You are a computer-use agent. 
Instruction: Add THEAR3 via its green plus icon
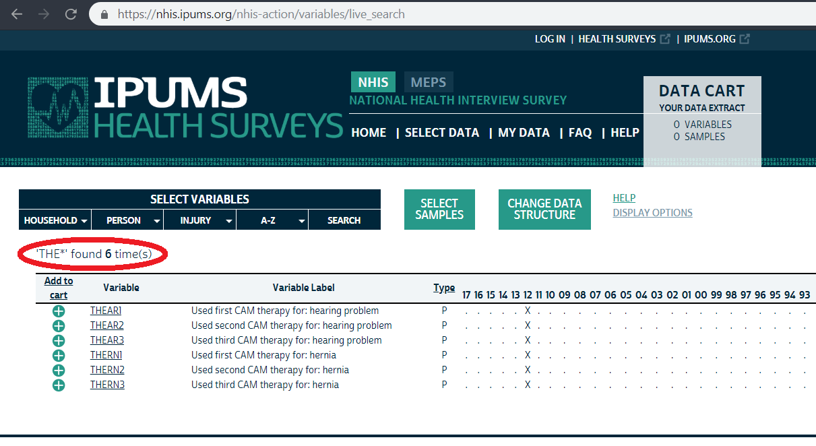pyautogui.click(x=59, y=340)
